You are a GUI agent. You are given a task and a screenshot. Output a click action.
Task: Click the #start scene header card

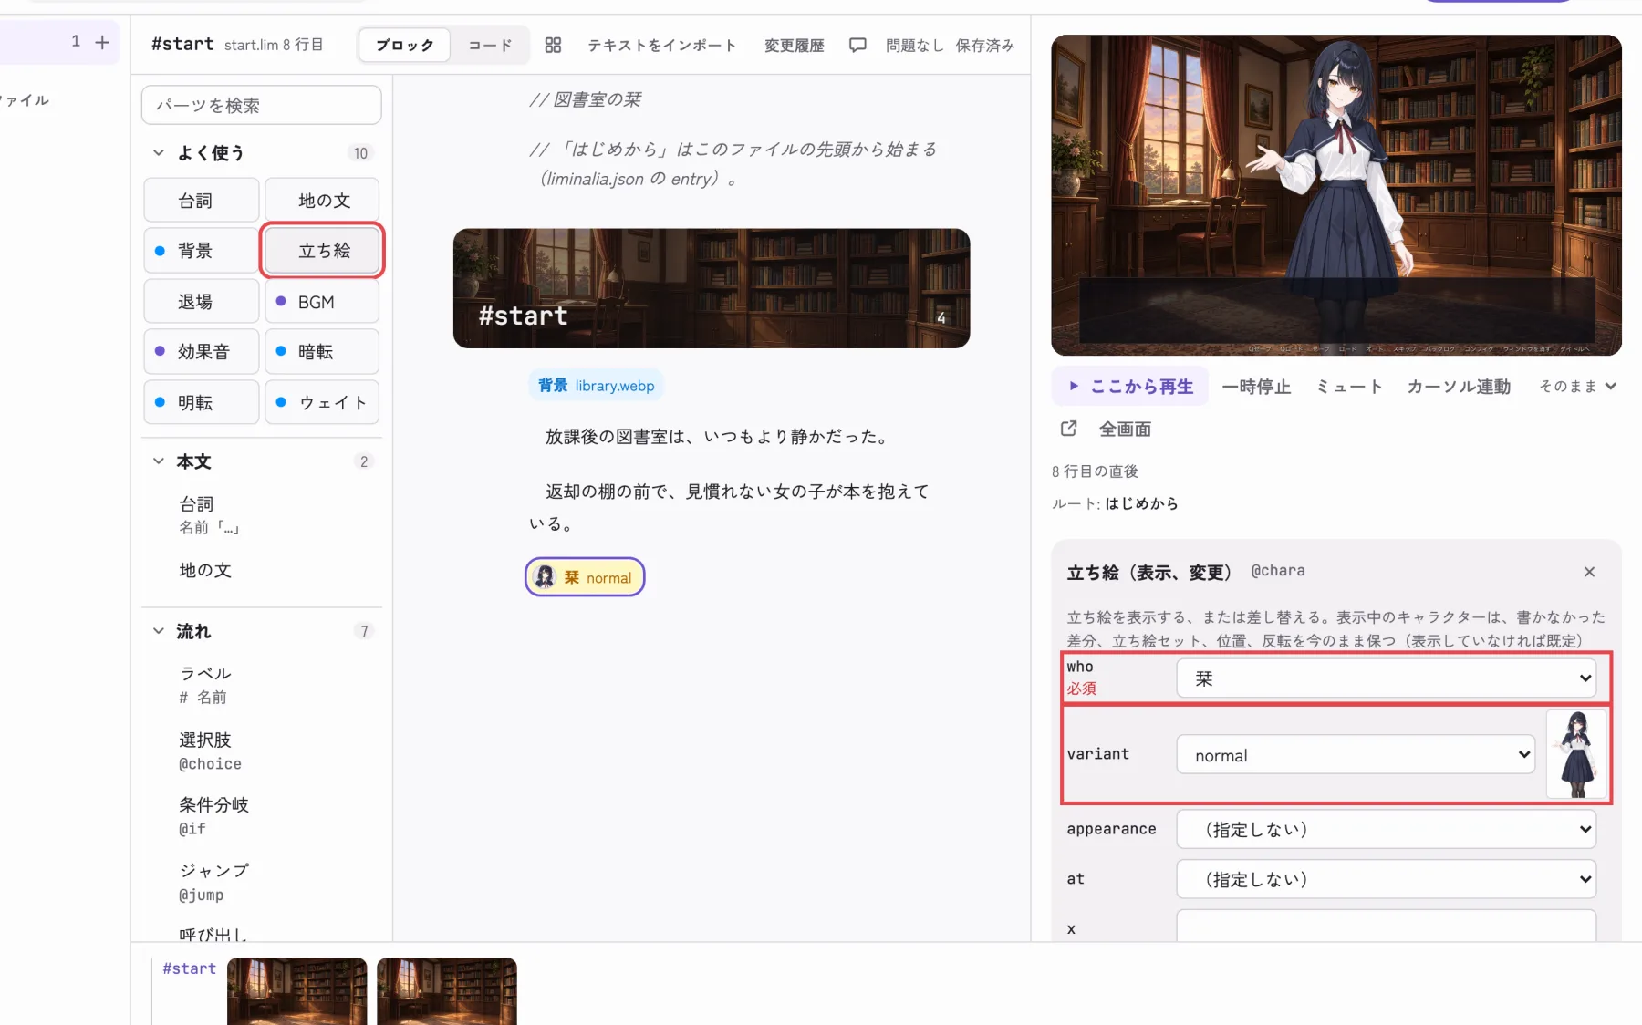click(712, 288)
